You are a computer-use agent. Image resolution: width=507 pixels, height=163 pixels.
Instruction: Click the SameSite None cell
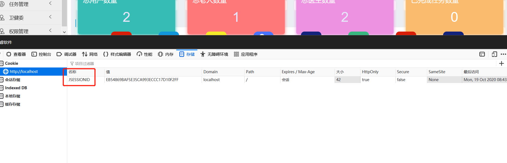(x=444, y=80)
